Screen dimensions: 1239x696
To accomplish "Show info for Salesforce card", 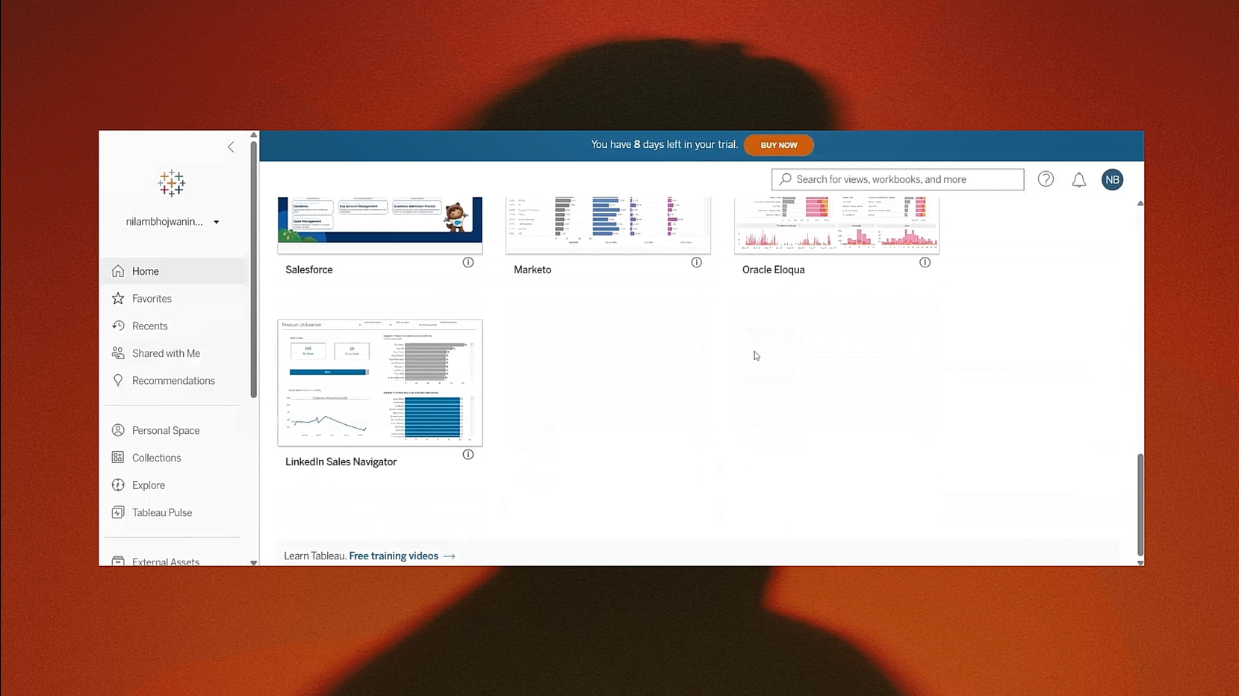I will [468, 262].
